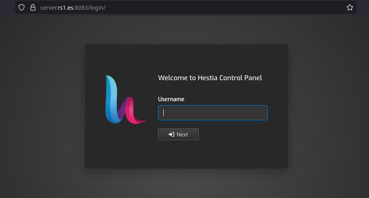Click the Next button
This screenshot has width=369, height=198.
pos(178,134)
